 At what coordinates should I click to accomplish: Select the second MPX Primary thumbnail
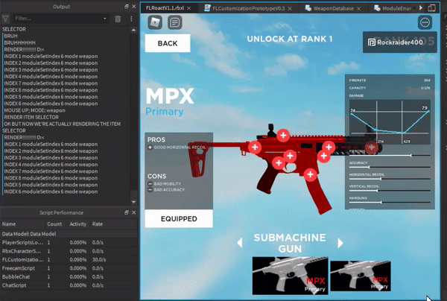361,276
